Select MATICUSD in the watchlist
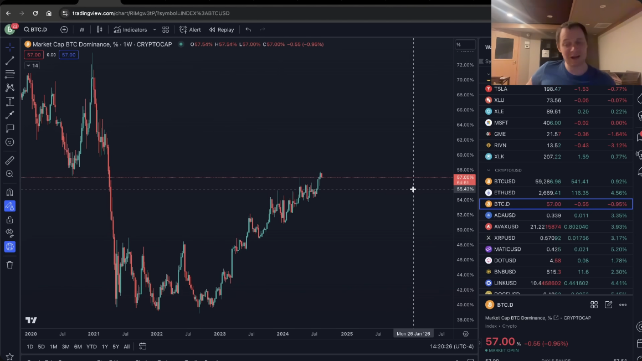This screenshot has height=361, width=642. click(x=556, y=249)
